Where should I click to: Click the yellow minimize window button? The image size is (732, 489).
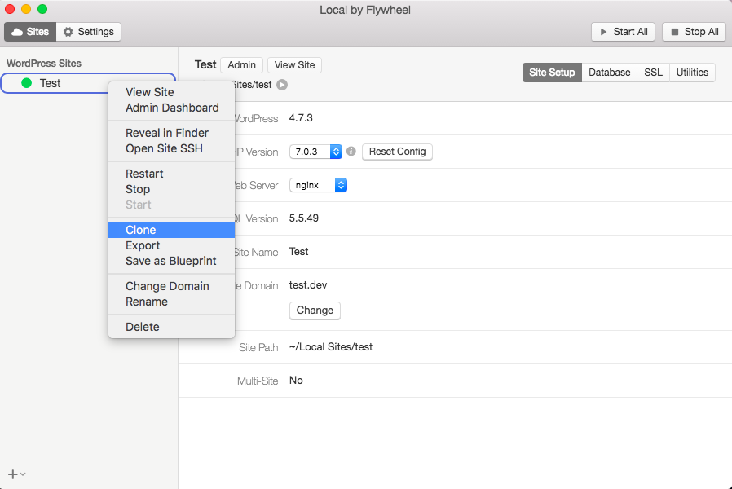(26, 9)
